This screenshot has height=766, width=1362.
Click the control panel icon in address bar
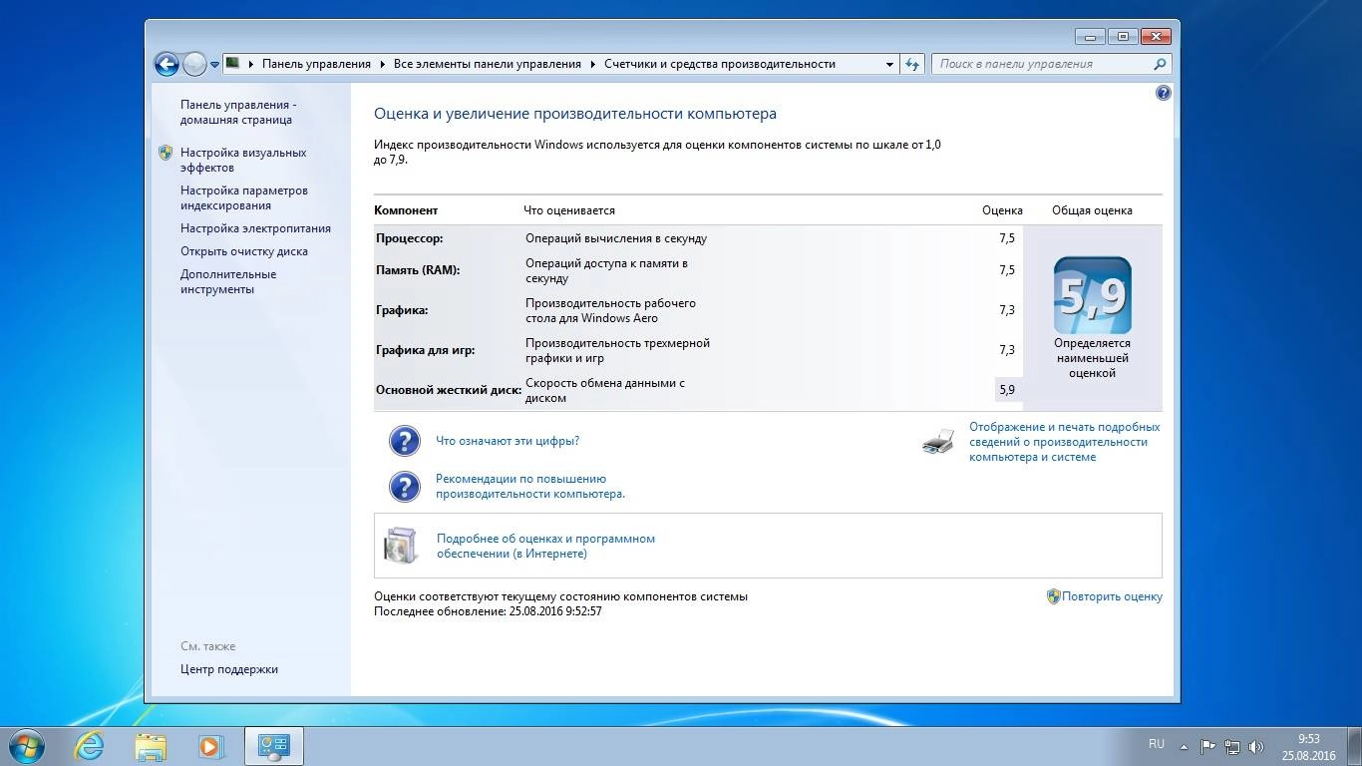(232, 63)
